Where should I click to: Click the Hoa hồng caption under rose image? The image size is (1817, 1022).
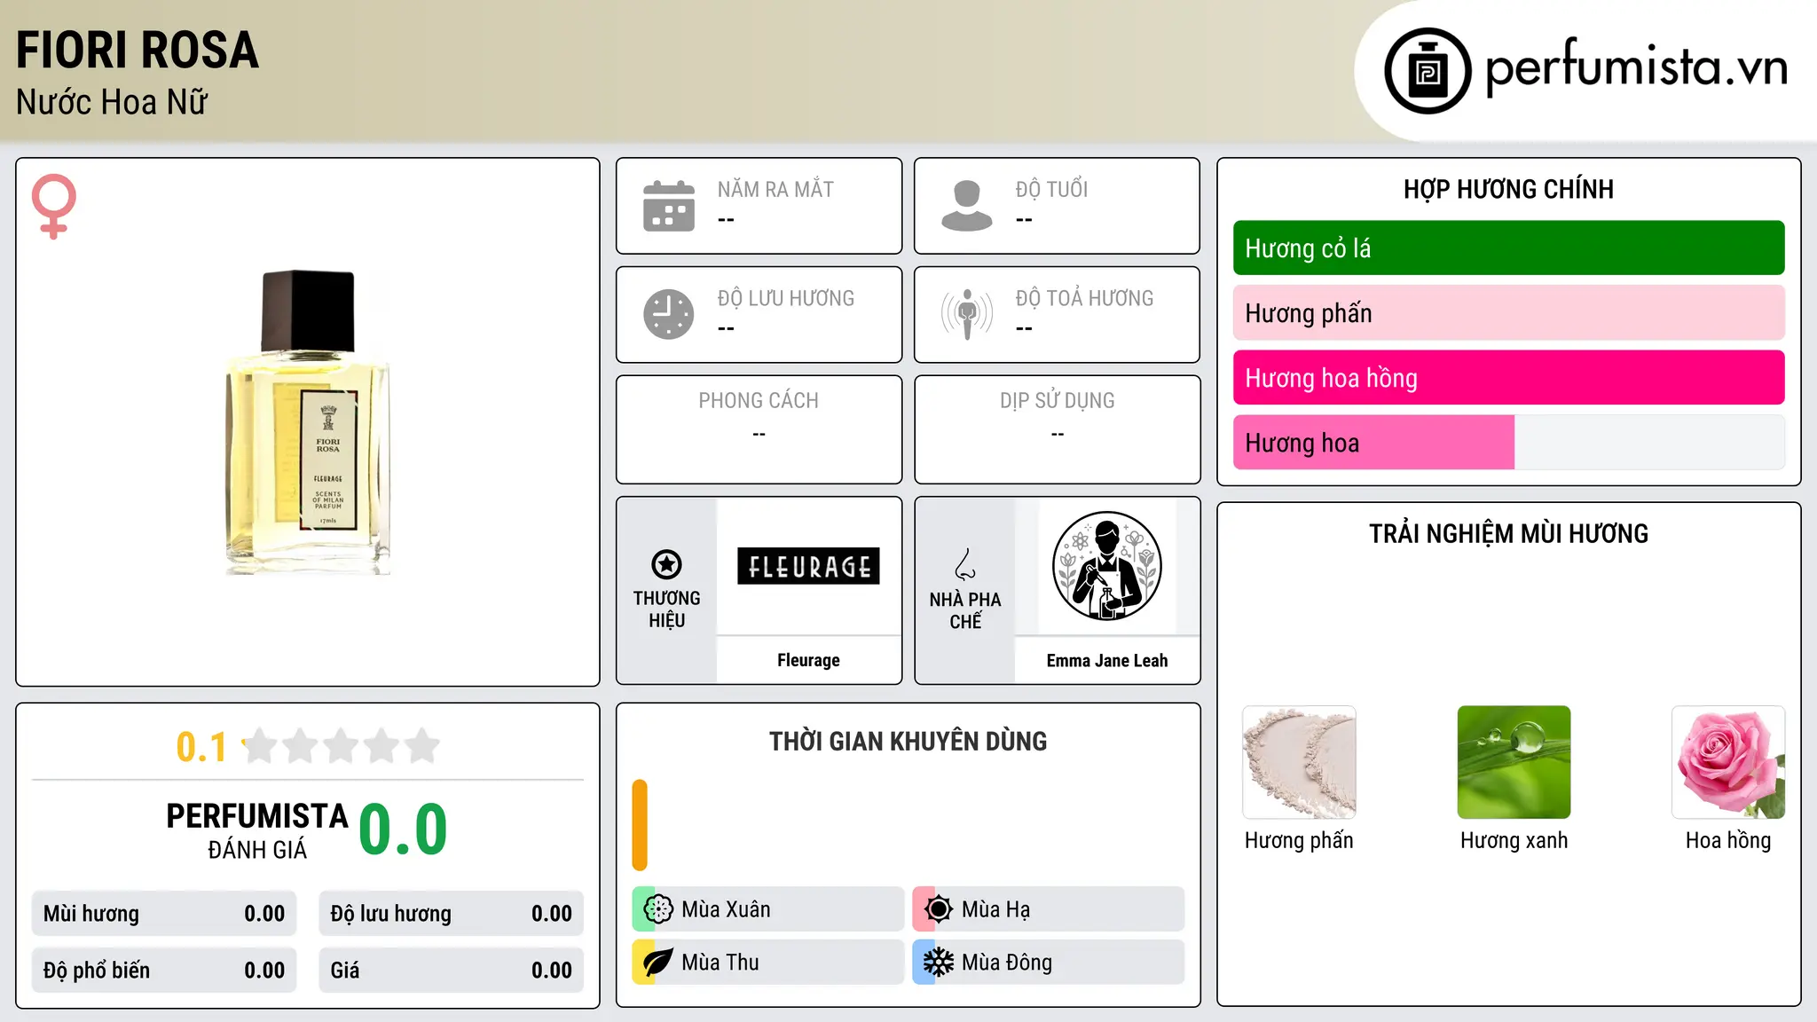click(1728, 840)
